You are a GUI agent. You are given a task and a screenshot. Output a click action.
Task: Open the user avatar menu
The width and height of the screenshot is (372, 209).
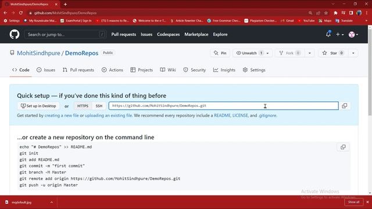point(353,35)
